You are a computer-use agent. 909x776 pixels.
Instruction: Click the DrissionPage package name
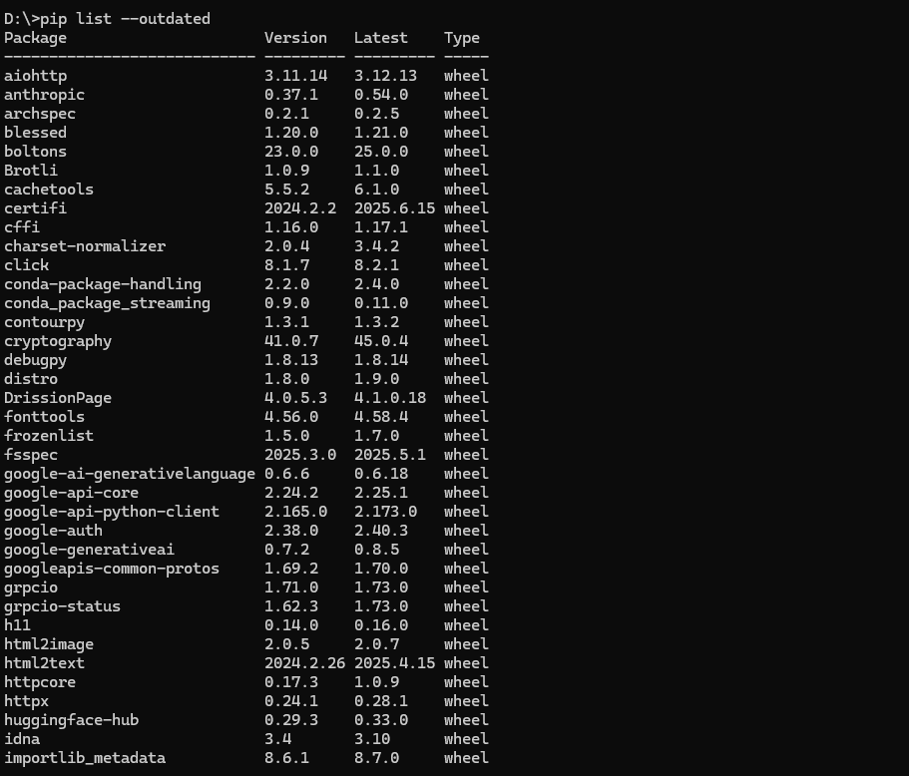point(58,398)
